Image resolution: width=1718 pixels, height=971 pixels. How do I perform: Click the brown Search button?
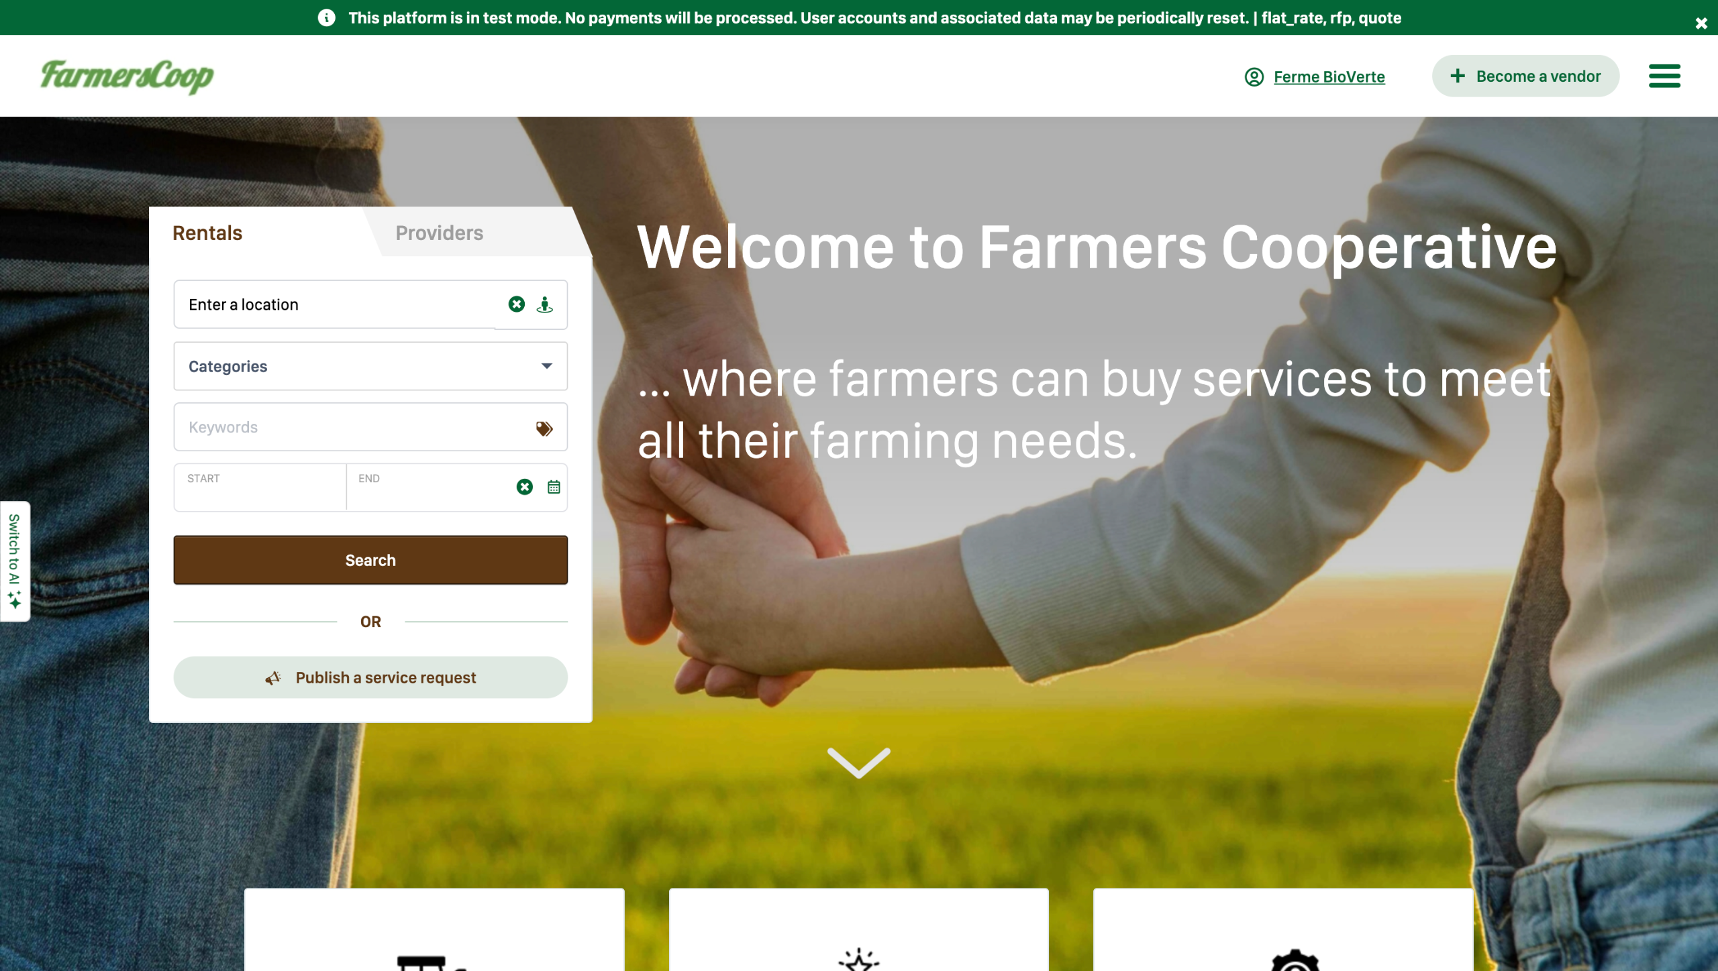pyautogui.click(x=370, y=560)
